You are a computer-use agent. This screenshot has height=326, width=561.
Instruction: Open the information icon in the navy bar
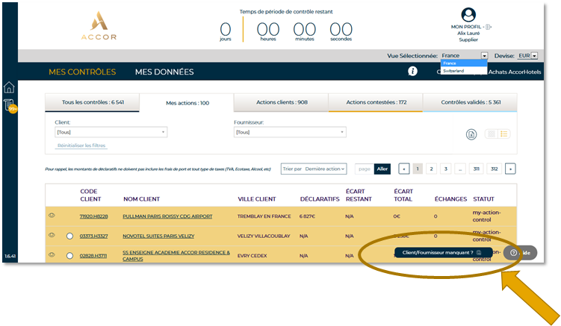(x=412, y=71)
